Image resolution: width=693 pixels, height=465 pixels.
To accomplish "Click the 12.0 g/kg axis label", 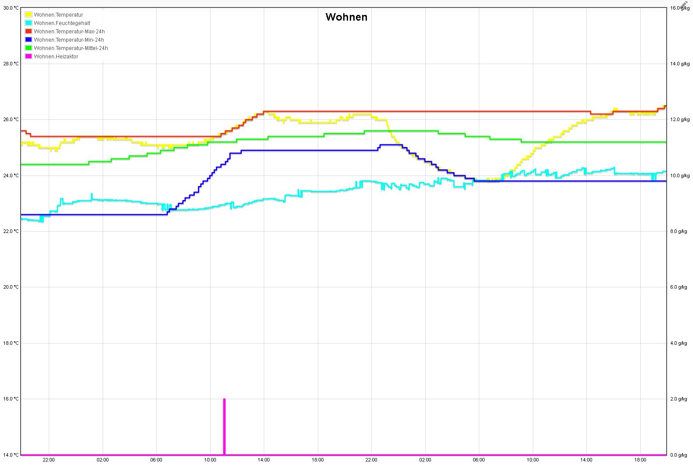I will click(679, 119).
